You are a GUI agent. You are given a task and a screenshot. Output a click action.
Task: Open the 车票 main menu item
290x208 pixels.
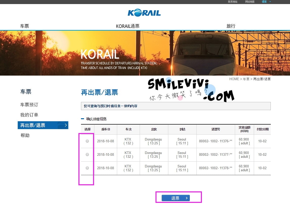25,26
